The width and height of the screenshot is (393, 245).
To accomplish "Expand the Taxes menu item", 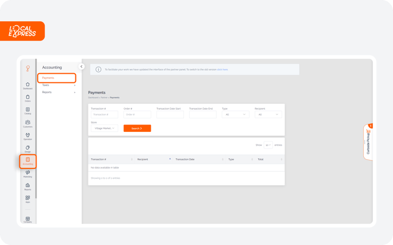I will (58, 85).
